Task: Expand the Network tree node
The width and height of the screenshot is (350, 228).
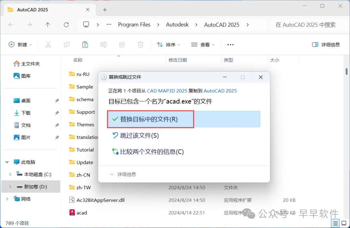Action: (x=7, y=199)
